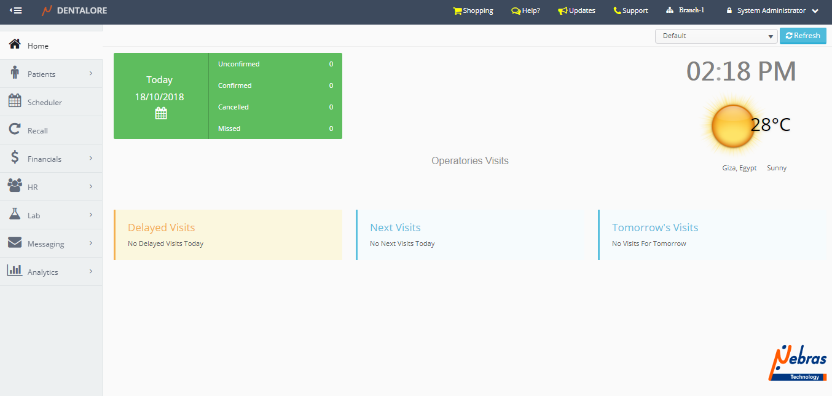This screenshot has width=832, height=396.
Task: Click the Recall circular arrow icon
Action: (x=15, y=130)
